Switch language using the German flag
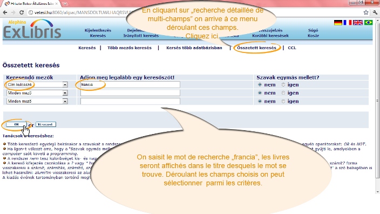This screenshot has width=380, height=214. [x=338, y=23]
